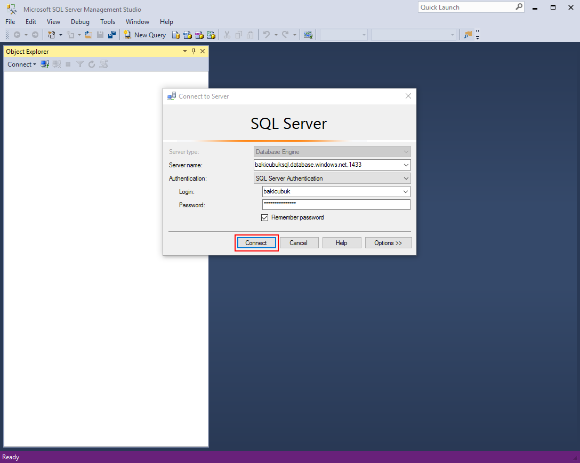Click the Analysis Services DMX Query icon
Screen dimensions: 580x463
point(199,35)
